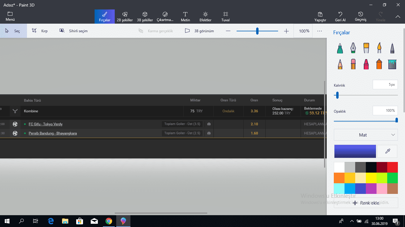Select the yellow color swatch

pos(371,178)
